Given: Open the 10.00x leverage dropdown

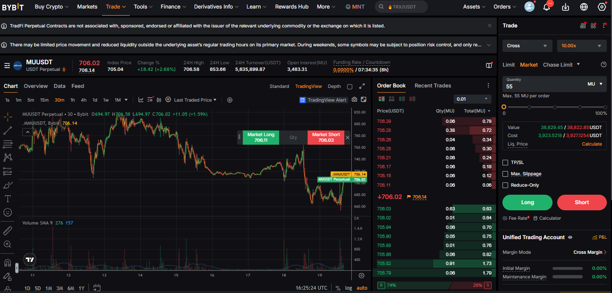Looking at the screenshot, I should point(582,46).
